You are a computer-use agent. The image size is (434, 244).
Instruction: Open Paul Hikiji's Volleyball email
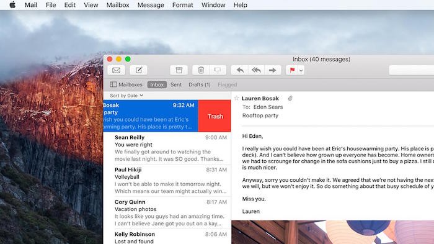click(167, 180)
